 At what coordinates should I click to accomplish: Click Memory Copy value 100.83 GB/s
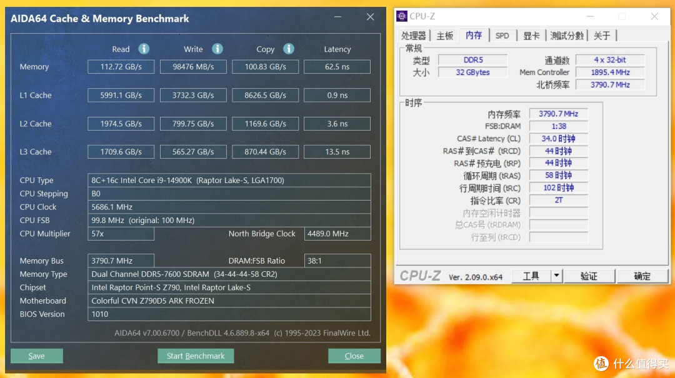[x=265, y=67]
